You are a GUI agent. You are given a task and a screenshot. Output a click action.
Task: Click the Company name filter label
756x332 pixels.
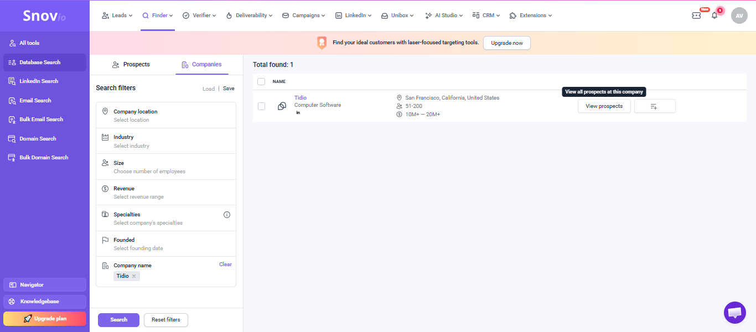click(x=132, y=266)
